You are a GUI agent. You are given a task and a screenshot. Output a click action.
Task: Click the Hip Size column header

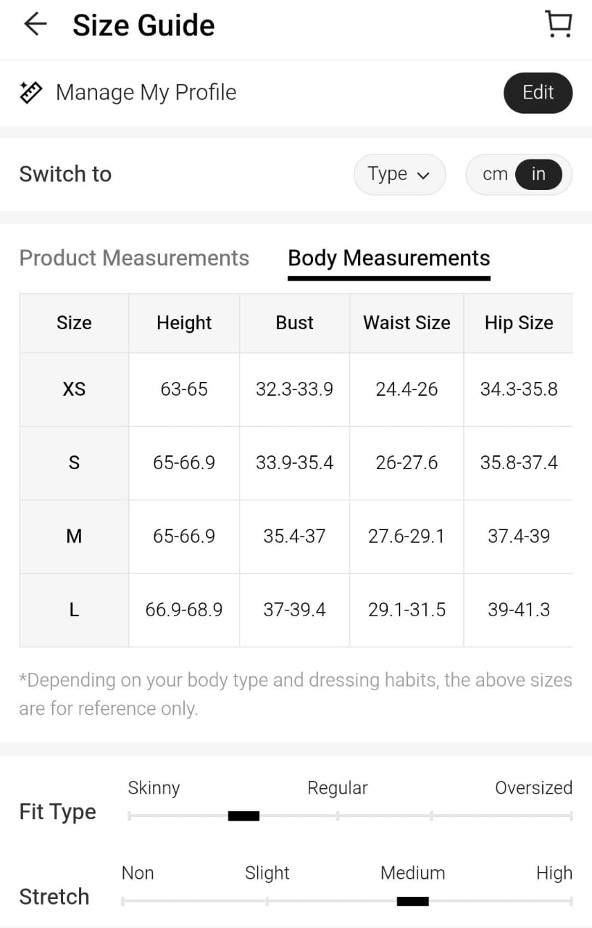519,323
